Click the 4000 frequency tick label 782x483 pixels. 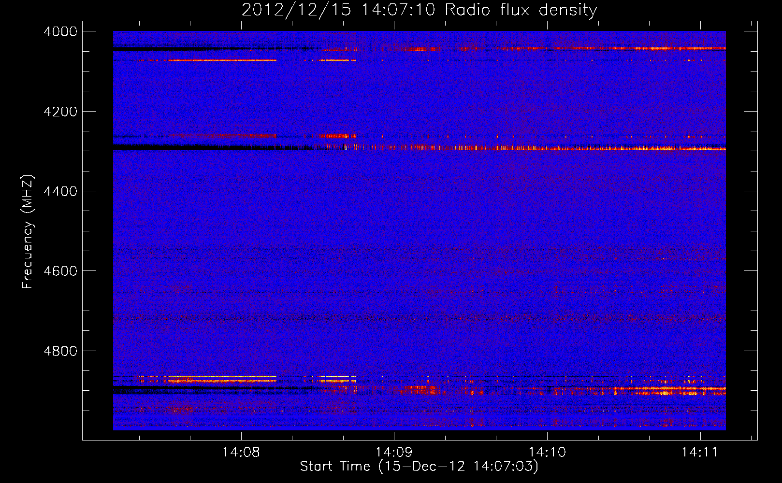60,31
